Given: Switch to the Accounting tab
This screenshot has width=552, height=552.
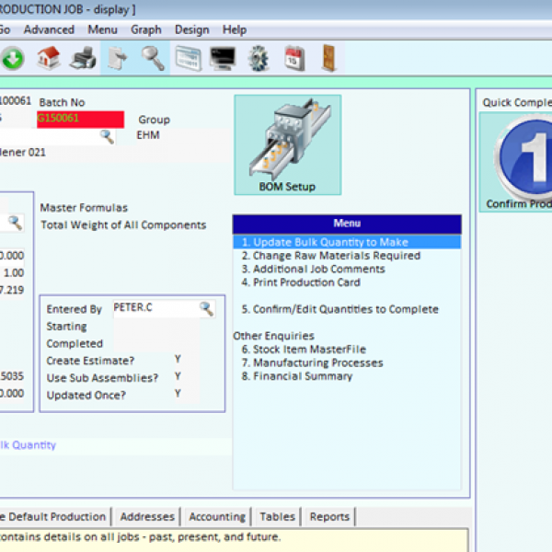Looking at the screenshot, I should [x=217, y=516].
